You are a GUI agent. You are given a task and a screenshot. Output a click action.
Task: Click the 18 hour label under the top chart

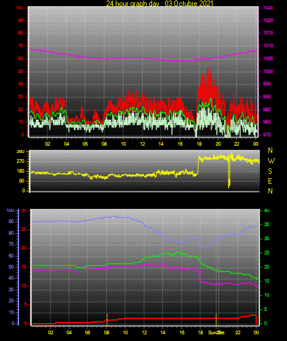199,144
